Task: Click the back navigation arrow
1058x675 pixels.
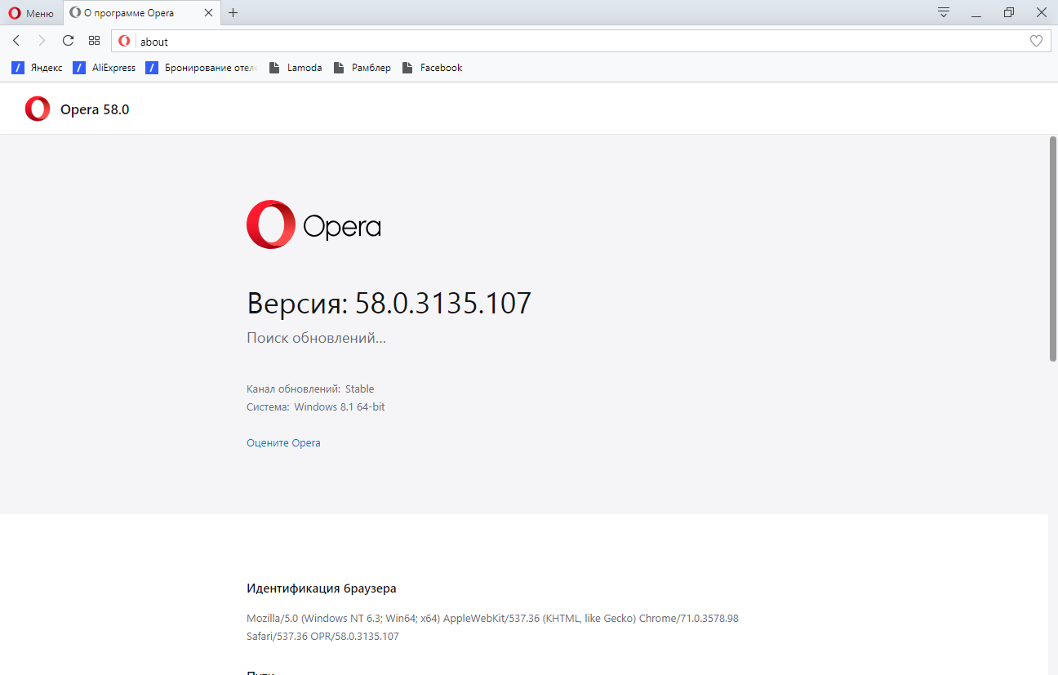Action: pos(16,41)
